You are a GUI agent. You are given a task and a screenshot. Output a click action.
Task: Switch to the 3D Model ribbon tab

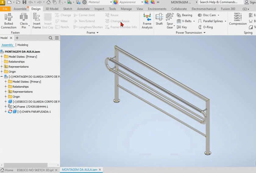(52, 9)
